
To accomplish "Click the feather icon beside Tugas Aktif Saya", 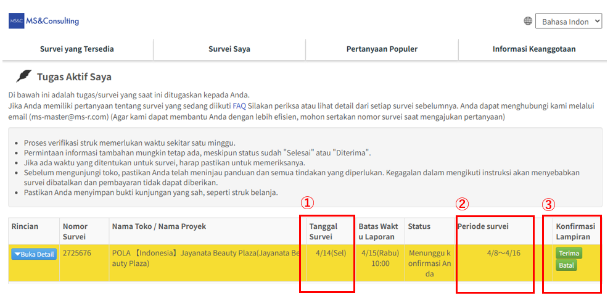I will click(23, 76).
